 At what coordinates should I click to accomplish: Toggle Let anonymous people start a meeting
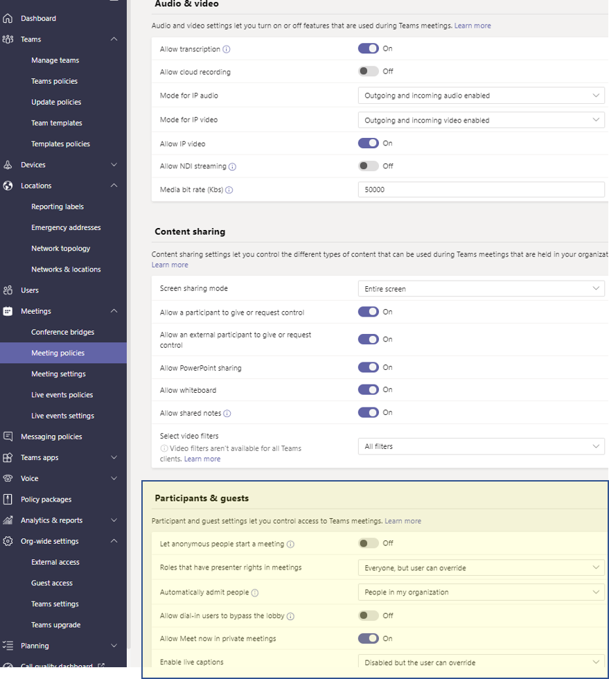(x=368, y=543)
